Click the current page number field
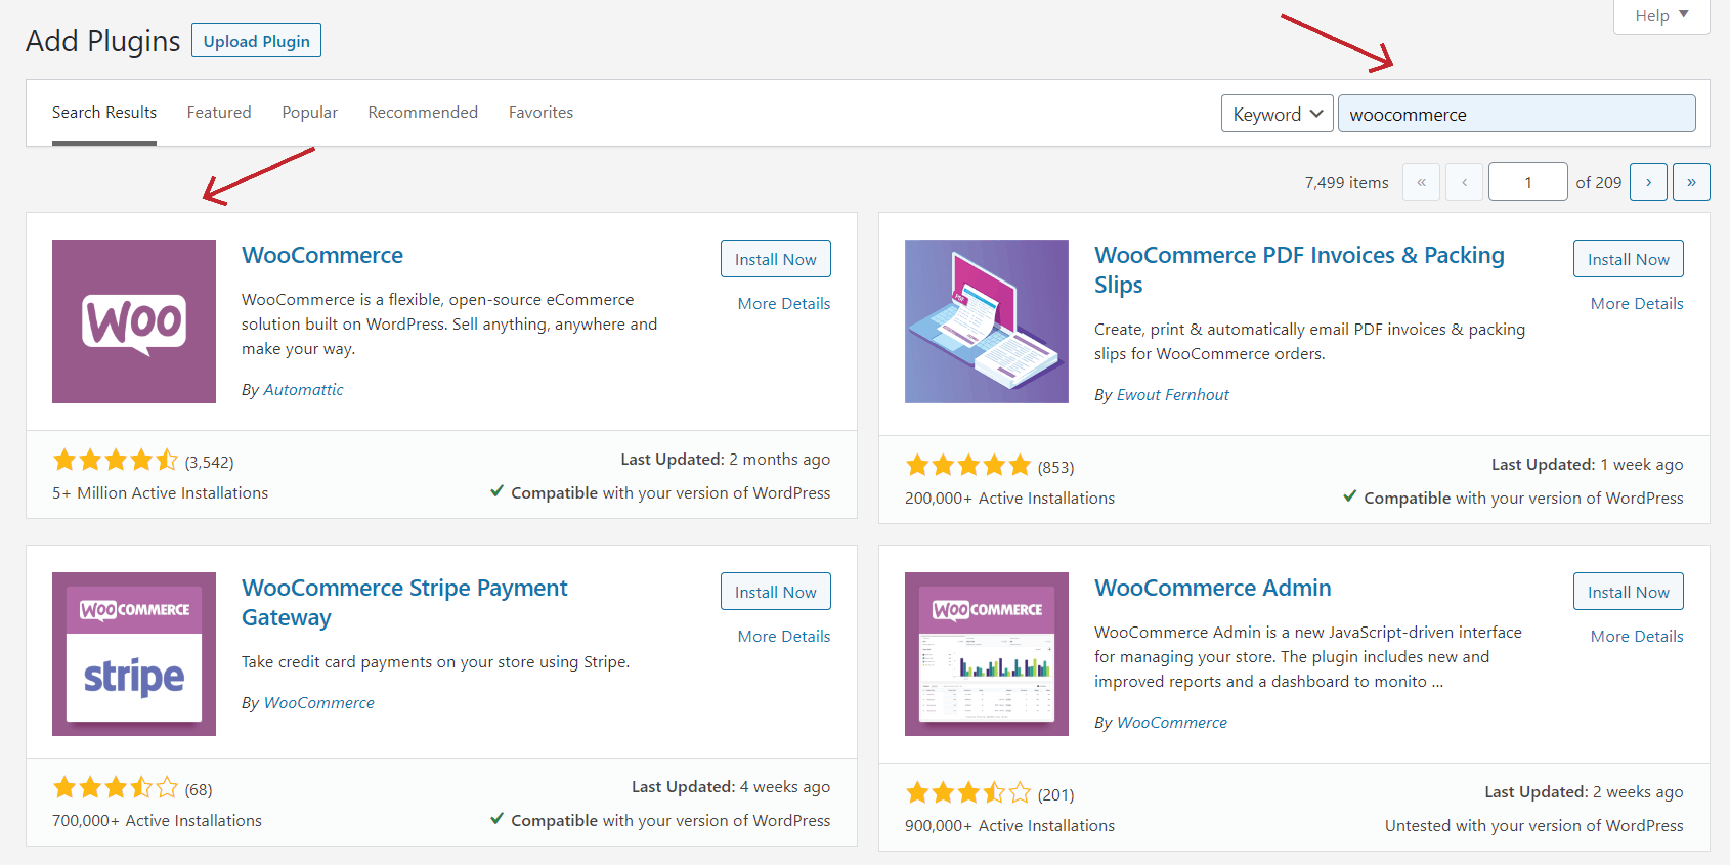This screenshot has width=1730, height=865. pos(1527,182)
